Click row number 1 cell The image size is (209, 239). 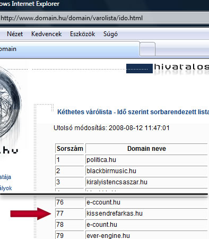coord(69,160)
